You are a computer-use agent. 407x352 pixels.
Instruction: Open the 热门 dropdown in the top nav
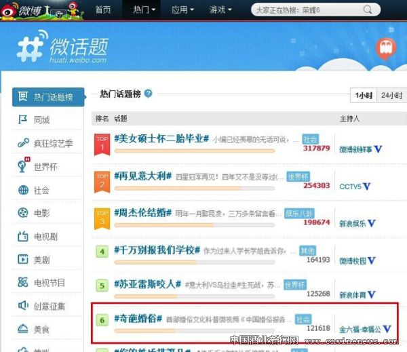[x=144, y=10]
